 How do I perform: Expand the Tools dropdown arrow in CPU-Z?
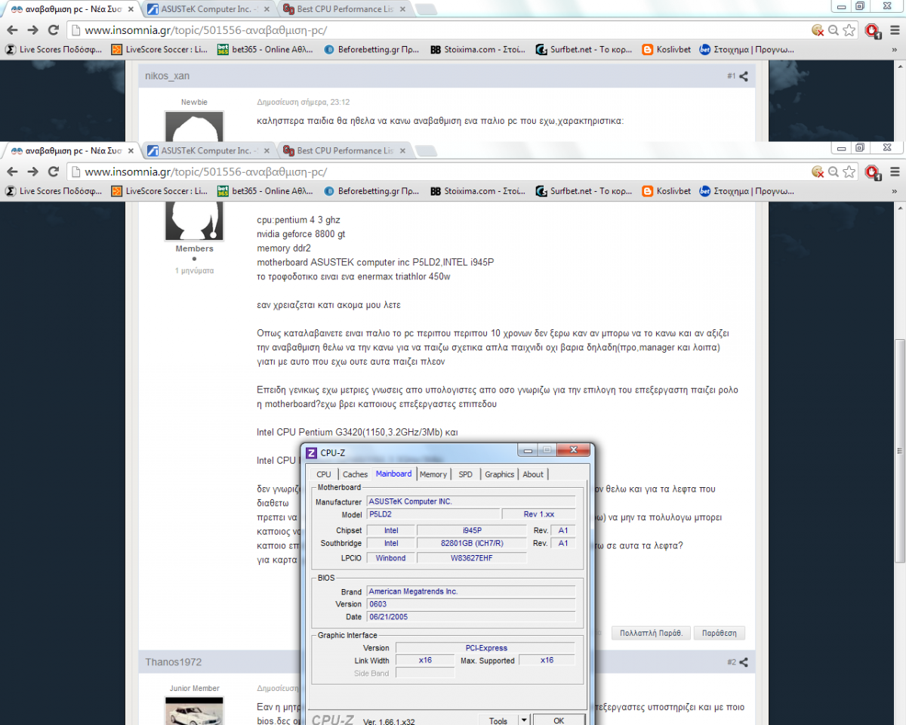point(524,720)
